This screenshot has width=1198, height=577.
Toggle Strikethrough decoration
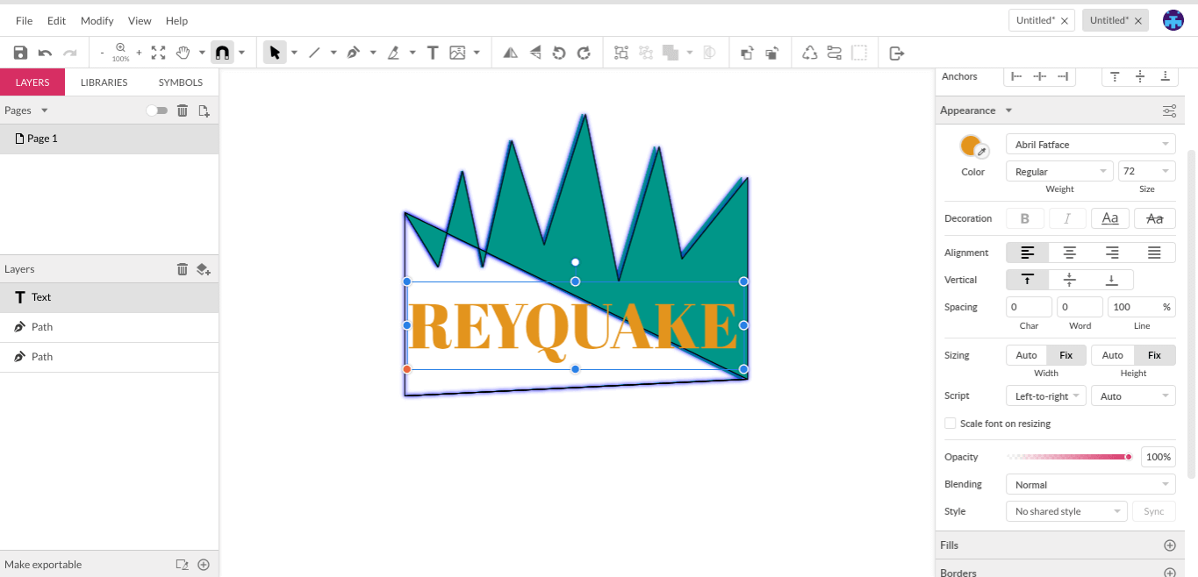pos(1154,218)
